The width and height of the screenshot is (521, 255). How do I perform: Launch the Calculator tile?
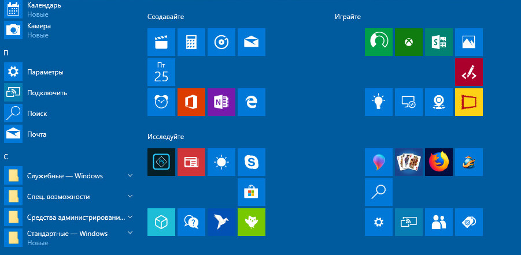191,42
